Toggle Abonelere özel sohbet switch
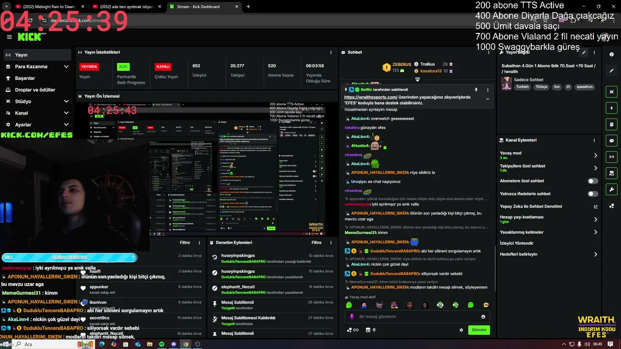Viewport: 621px width, 349px height. (x=593, y=181)
